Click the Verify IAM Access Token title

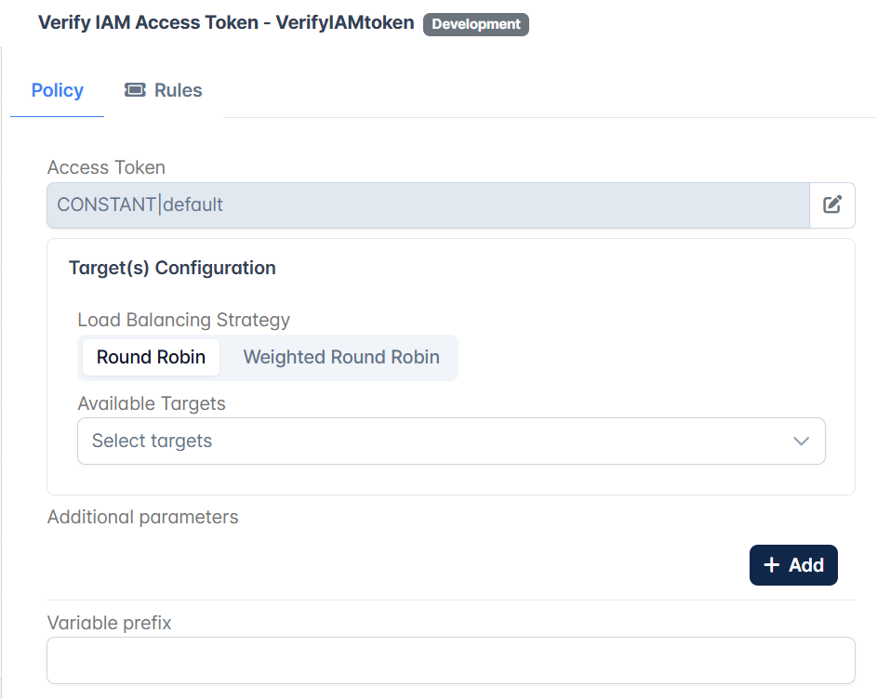pos(226,22)
